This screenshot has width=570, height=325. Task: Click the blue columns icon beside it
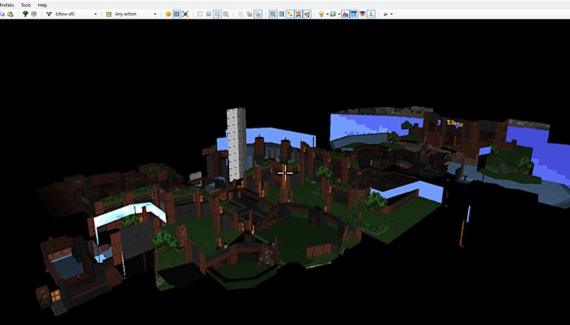coord(281,14)
